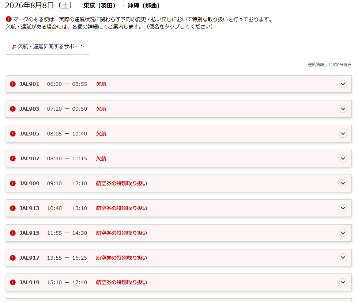This screenshot has width=358, height=302.
Task: Tap the JAL905 flight name
Action: tap(29, 134)
